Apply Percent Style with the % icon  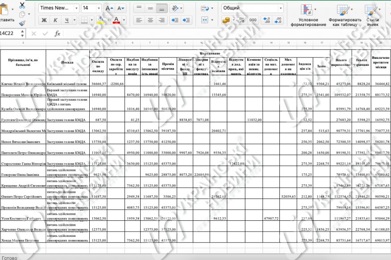241,20
